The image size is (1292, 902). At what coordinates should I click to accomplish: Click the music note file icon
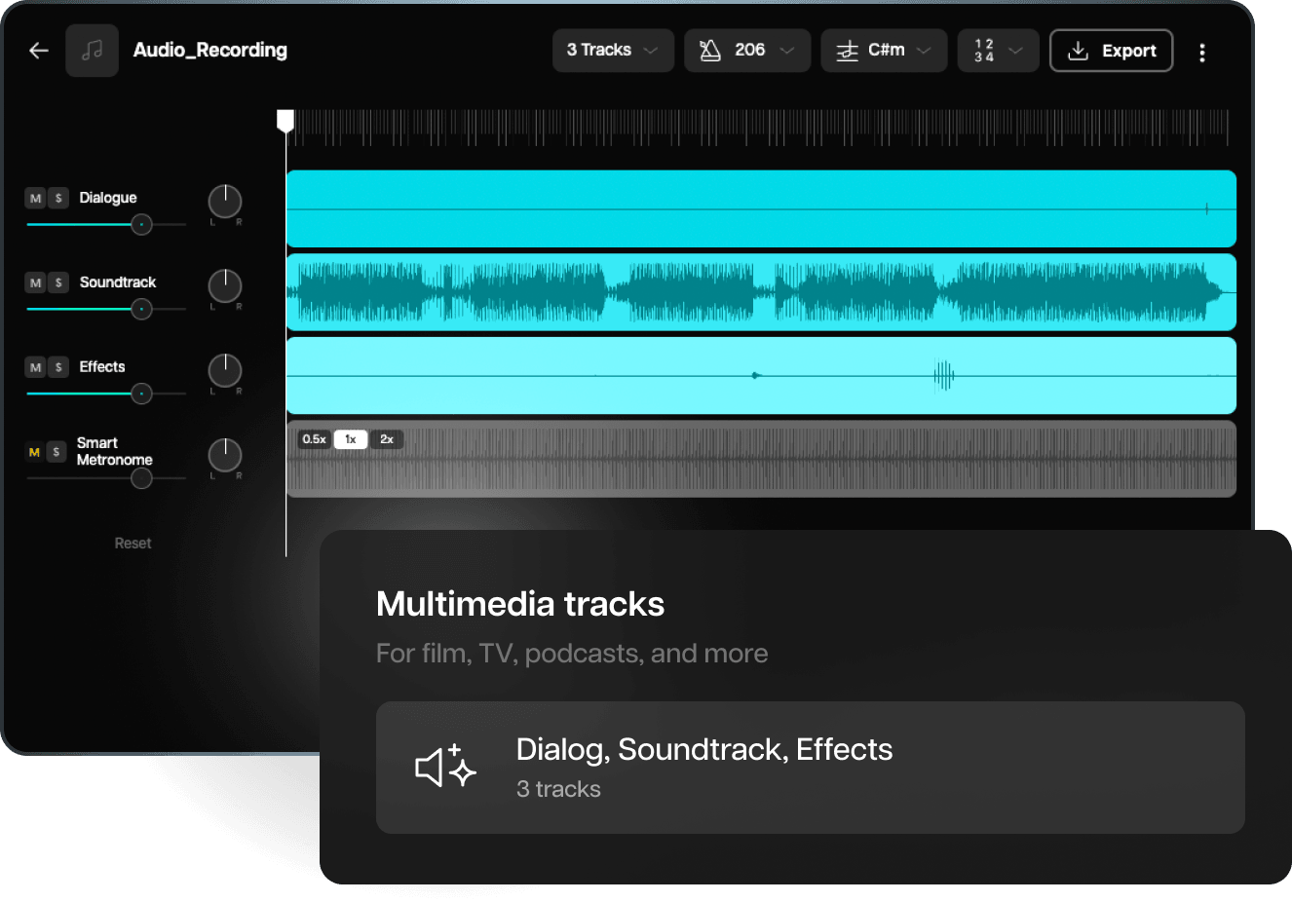tap(92, 51)
